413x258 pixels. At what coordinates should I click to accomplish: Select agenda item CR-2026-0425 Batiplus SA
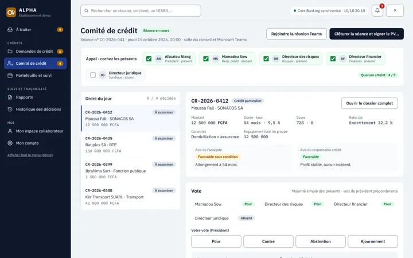[131, 144]
